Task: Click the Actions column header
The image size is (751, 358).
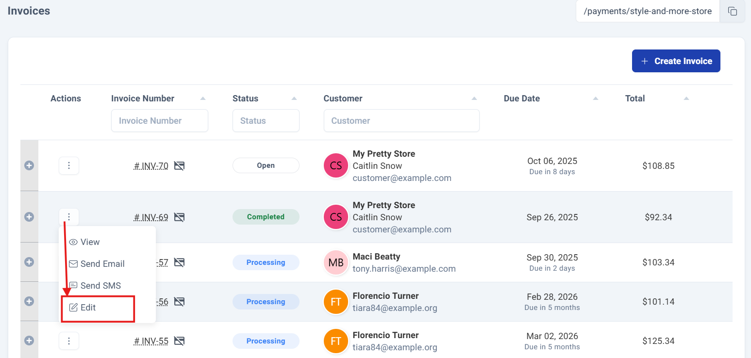Action: tap(66, 98)
